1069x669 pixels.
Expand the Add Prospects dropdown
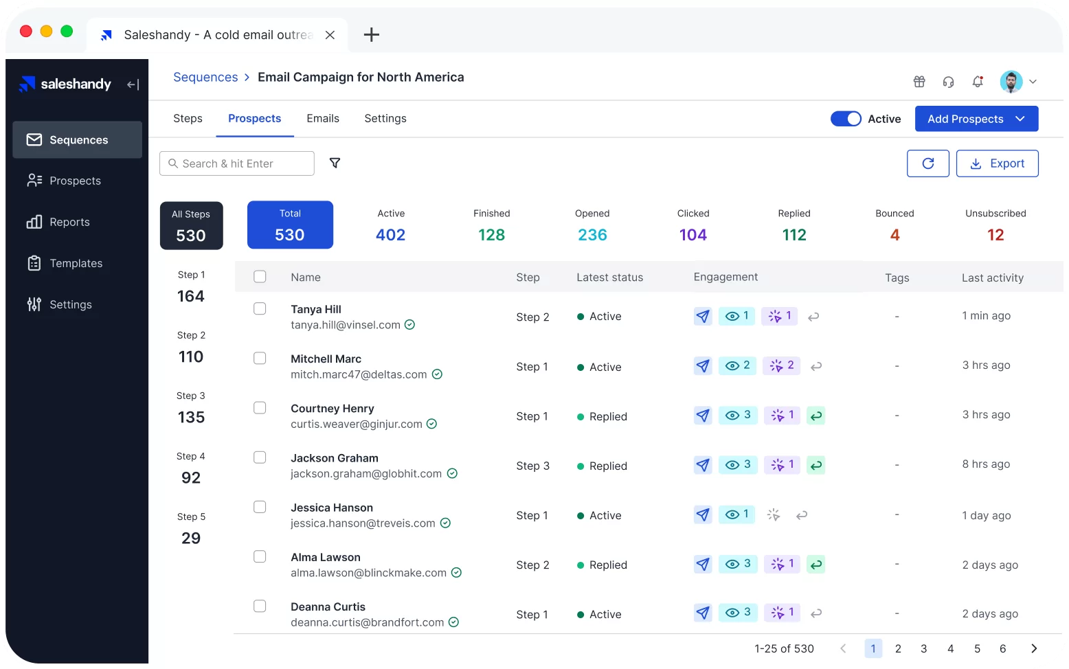pyautogui.click(x=1020, y=119)
